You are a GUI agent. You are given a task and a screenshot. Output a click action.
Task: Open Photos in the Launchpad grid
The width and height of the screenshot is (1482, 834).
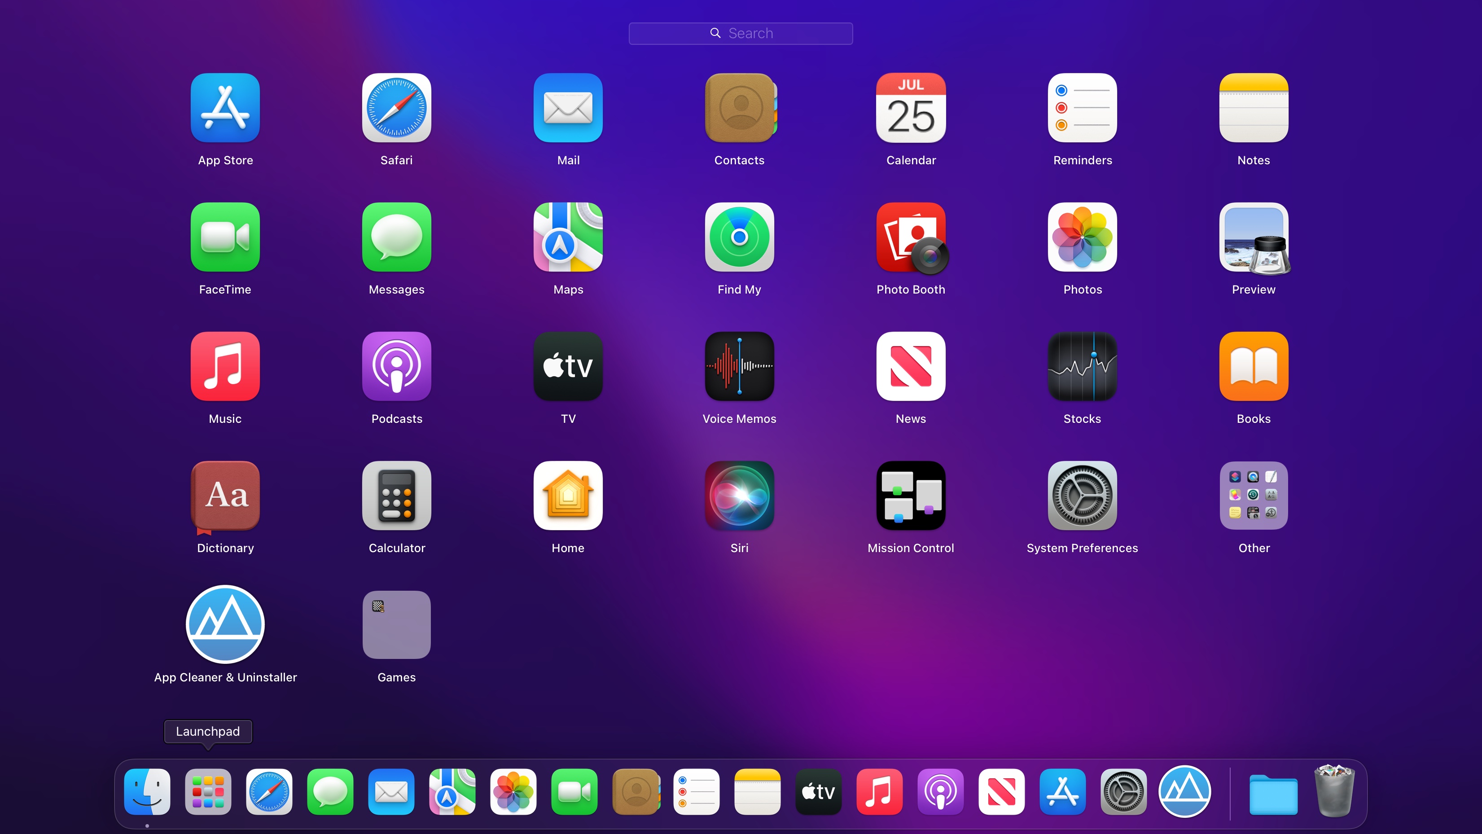[x=1082, y=237]
